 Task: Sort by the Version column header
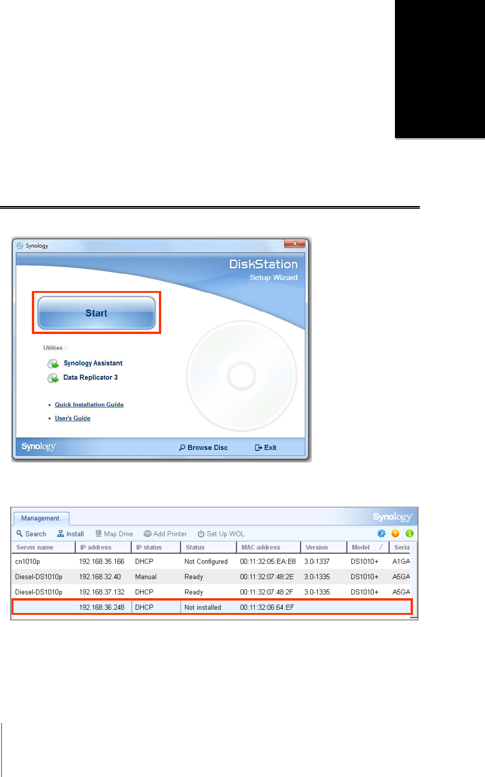pos(324,547)
